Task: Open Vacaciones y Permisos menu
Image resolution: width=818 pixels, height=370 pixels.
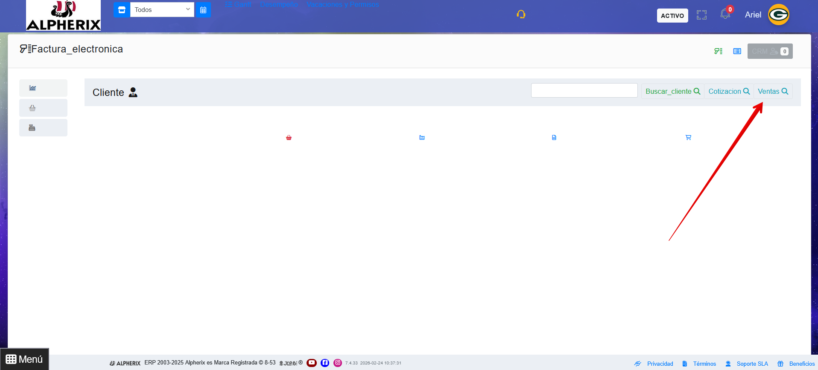Action: (342, 4)
